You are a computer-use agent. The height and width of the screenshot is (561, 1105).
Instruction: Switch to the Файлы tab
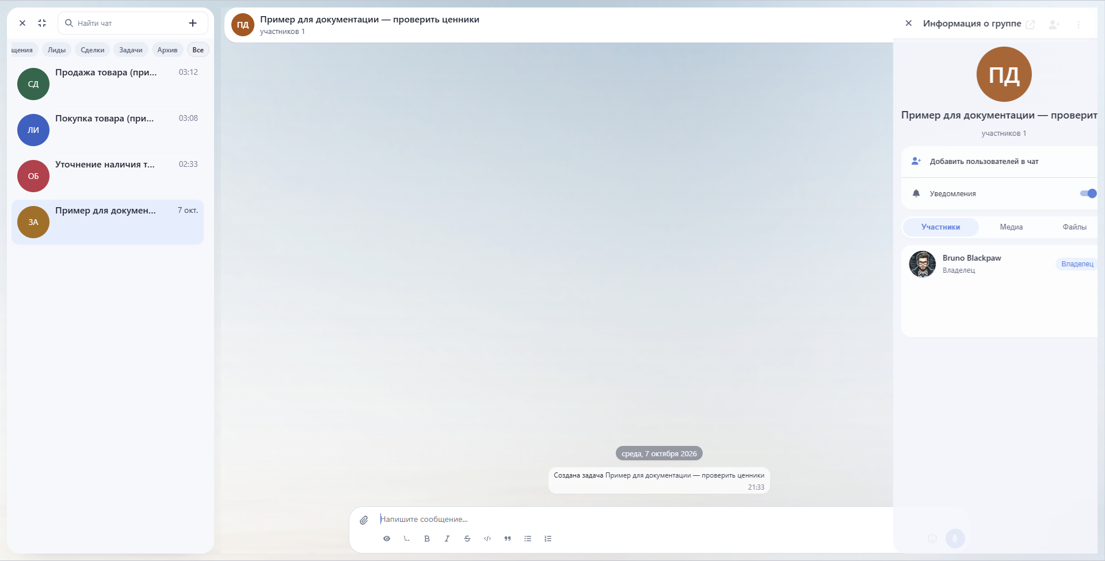[1074, 227]
